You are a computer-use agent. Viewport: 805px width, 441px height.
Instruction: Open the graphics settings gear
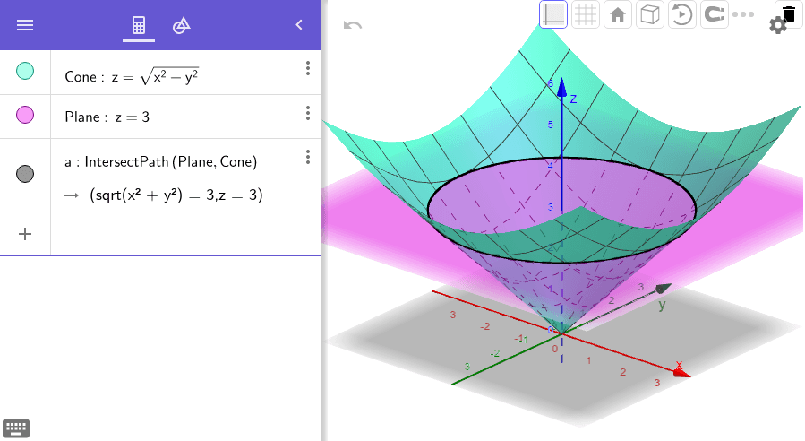click(x=777, y=25)
